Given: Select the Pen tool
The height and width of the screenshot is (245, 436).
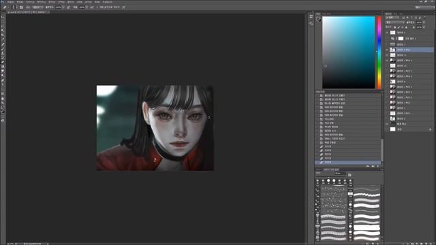Looking at the screenshot, I should (x=3, y=80).
